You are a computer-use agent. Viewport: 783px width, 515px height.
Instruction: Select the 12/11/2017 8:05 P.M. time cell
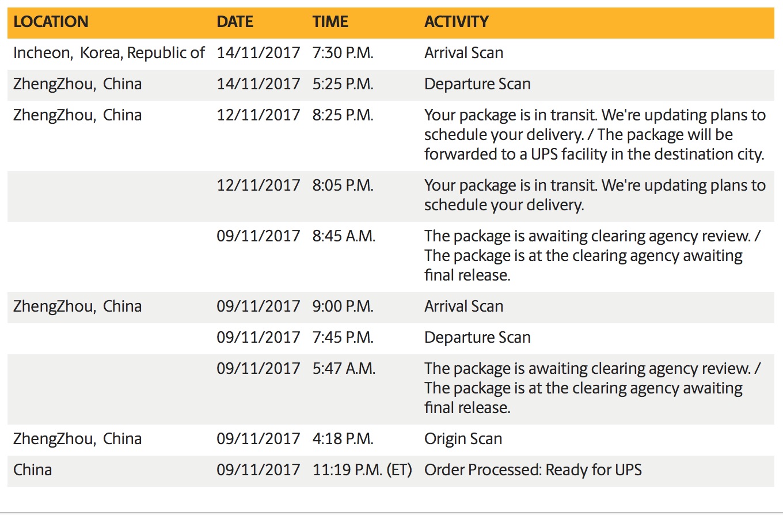click(x=343, y=185)
